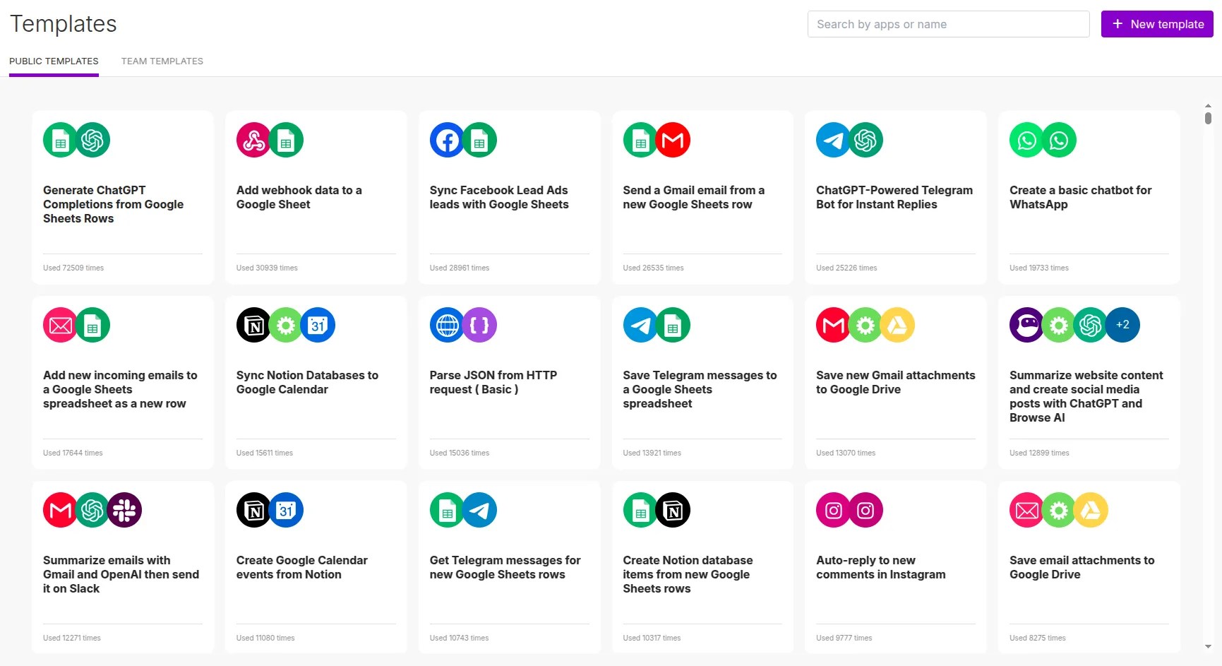The image size is (1222, 666).
Task: Click the Instagram icon on Auto-reply to new comments
Action: (833, 510)
